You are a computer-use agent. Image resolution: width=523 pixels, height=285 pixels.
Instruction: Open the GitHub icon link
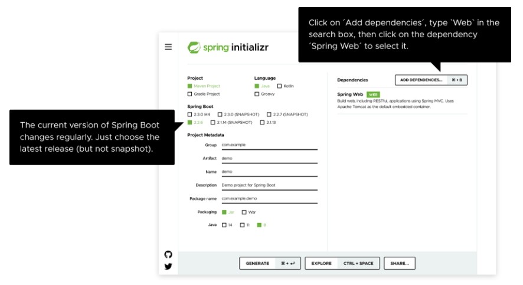pos(168,255)
